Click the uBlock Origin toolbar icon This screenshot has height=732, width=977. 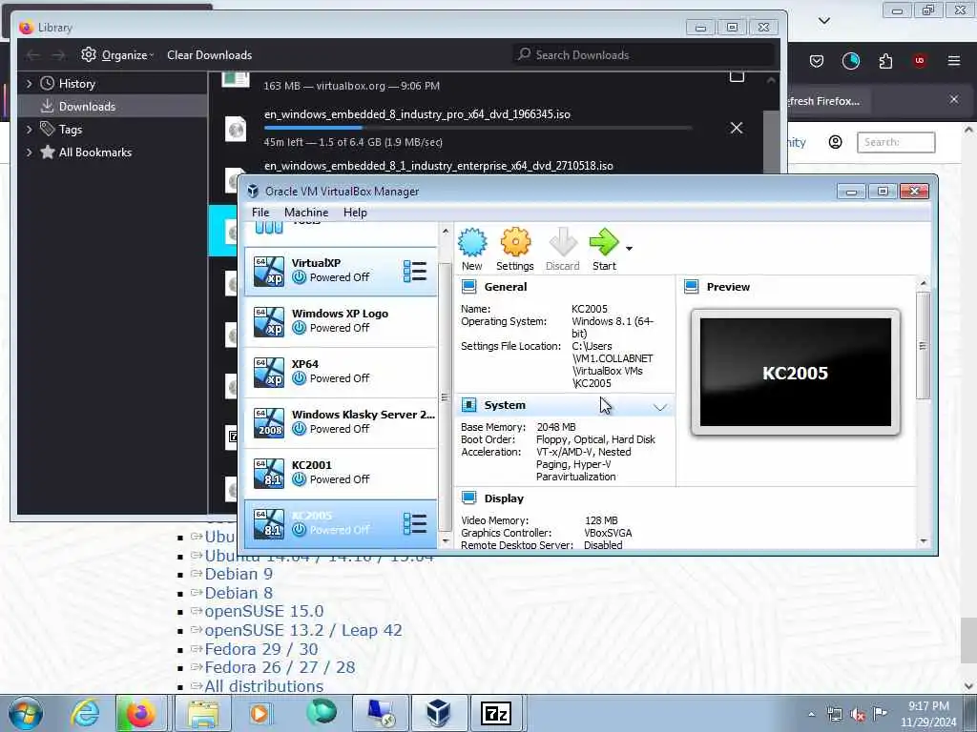click(920, 60)
